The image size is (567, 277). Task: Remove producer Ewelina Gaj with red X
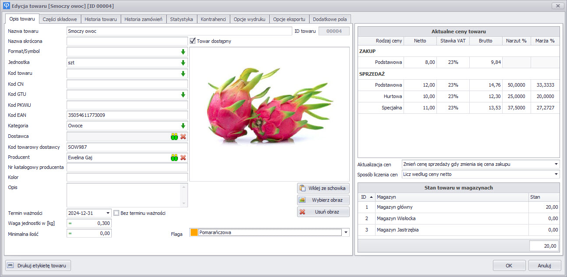(183, 158)
